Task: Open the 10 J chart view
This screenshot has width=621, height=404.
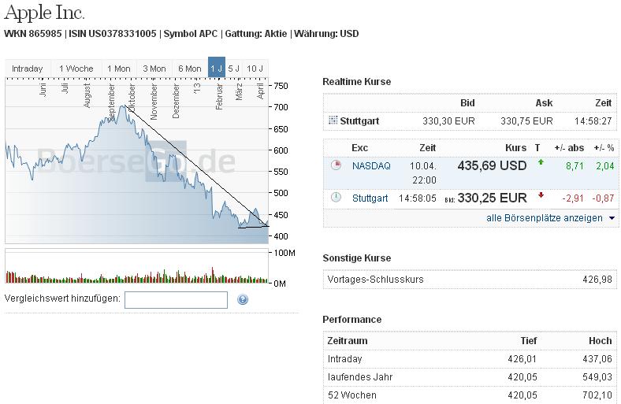Action: tap(255, 69)
